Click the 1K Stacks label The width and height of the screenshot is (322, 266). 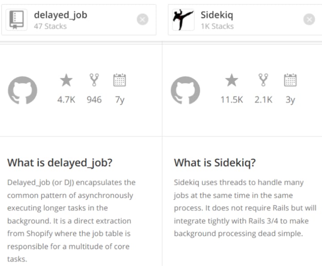pos(217,26)
